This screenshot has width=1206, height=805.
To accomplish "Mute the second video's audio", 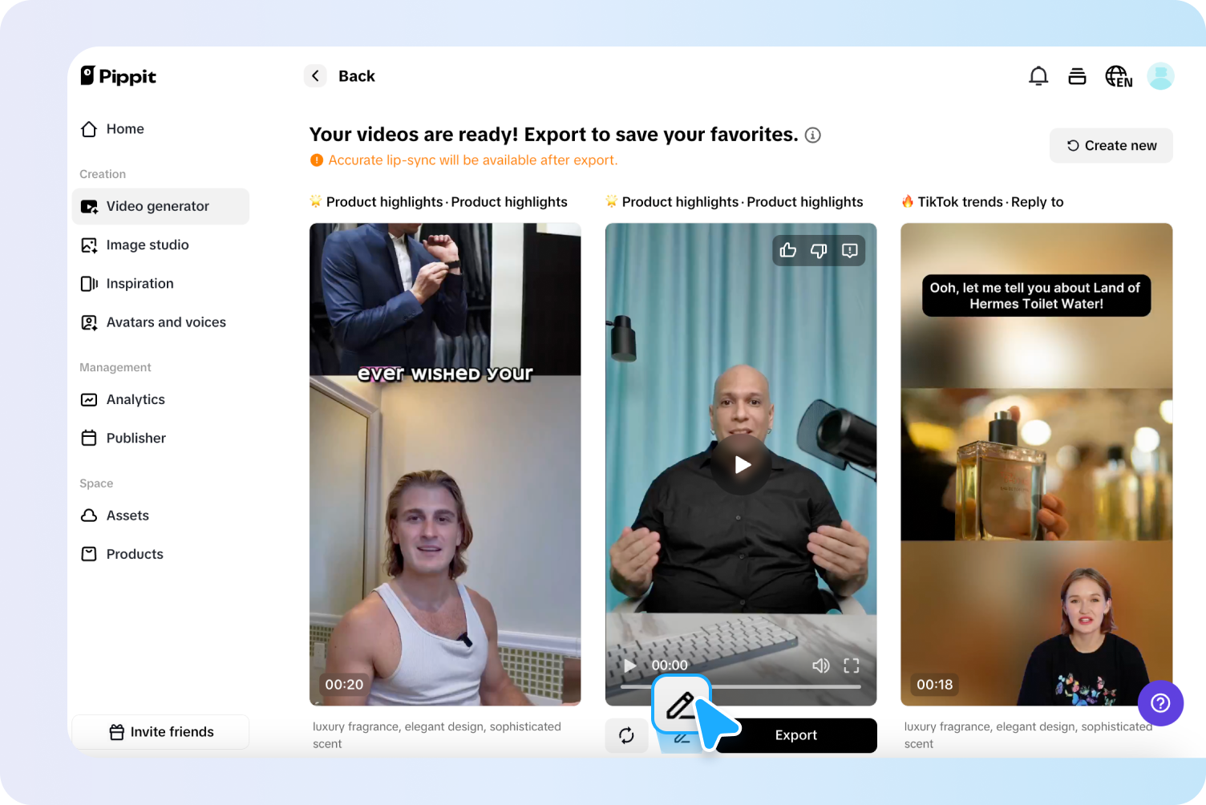I will pos(820,665).
